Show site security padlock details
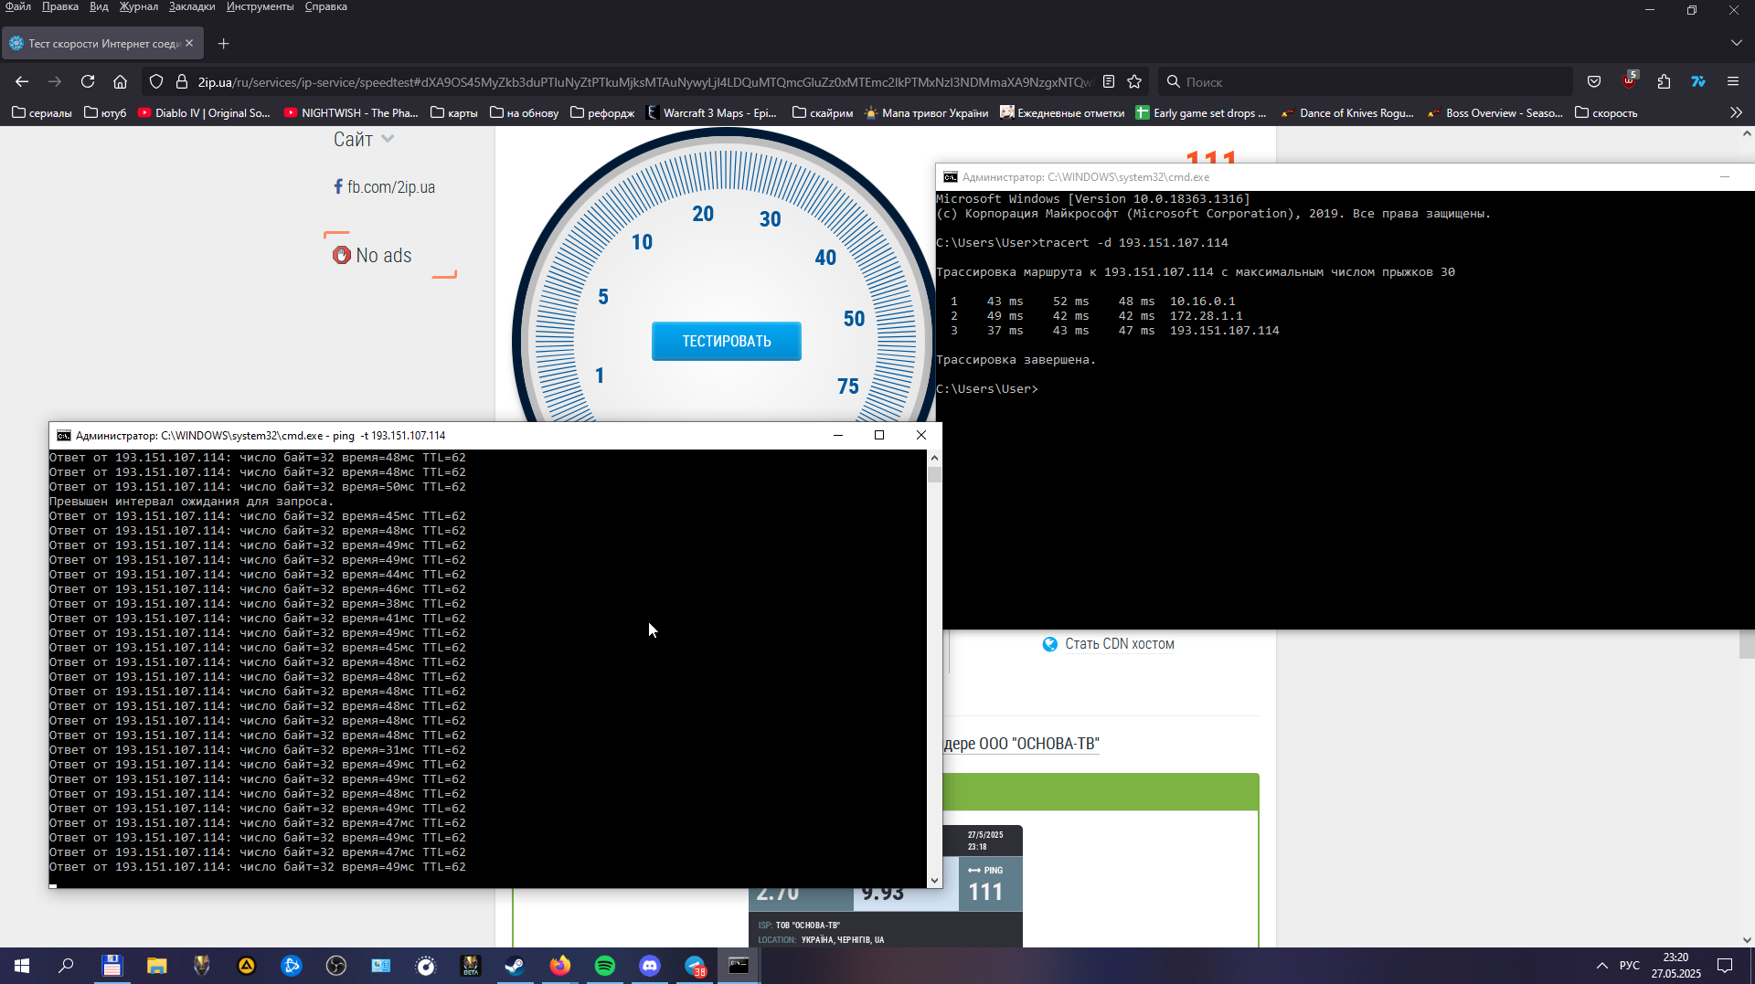 [x=182, y=82]
